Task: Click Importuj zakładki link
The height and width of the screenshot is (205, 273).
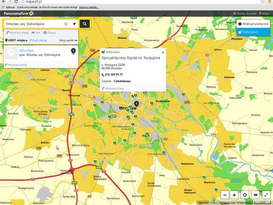Action: (89, 7)
